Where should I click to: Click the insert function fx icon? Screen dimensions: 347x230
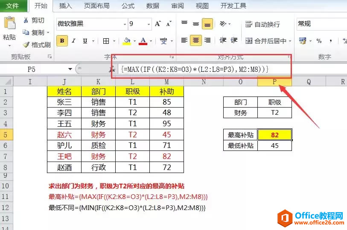click(x=112, y=69)
